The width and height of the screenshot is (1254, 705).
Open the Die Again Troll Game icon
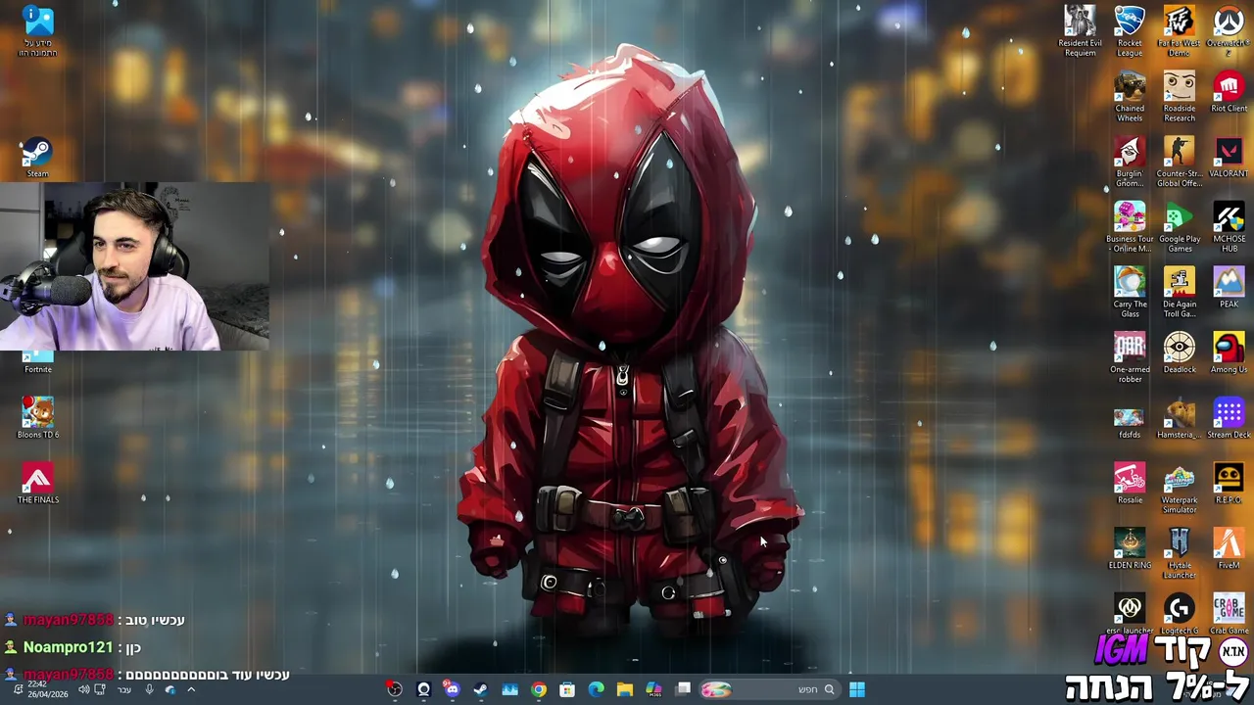pyautogui.click(x=1180, y=293)
